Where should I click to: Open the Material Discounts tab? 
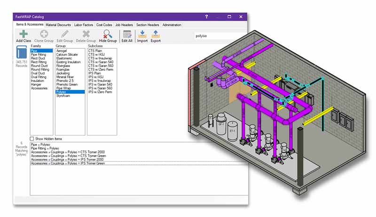pos(58,25)
